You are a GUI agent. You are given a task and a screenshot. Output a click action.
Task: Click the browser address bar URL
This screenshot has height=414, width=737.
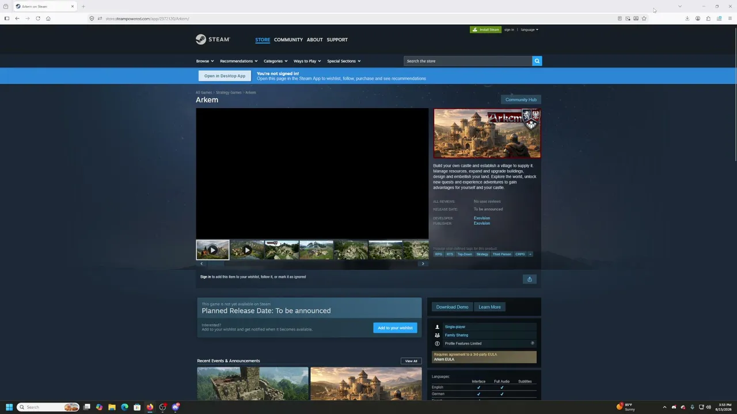tap(147, 18)
